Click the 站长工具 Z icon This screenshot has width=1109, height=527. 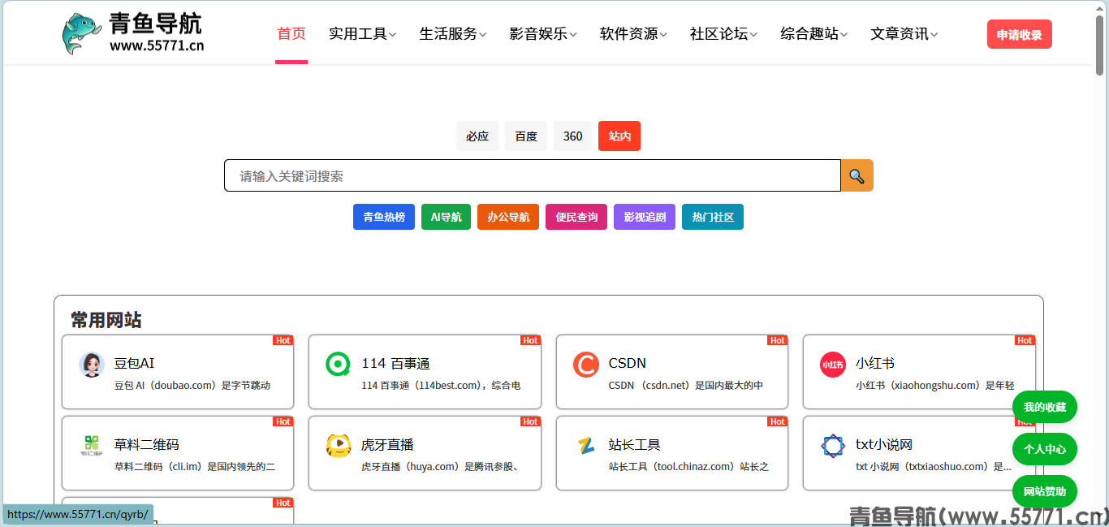point(585,445)
